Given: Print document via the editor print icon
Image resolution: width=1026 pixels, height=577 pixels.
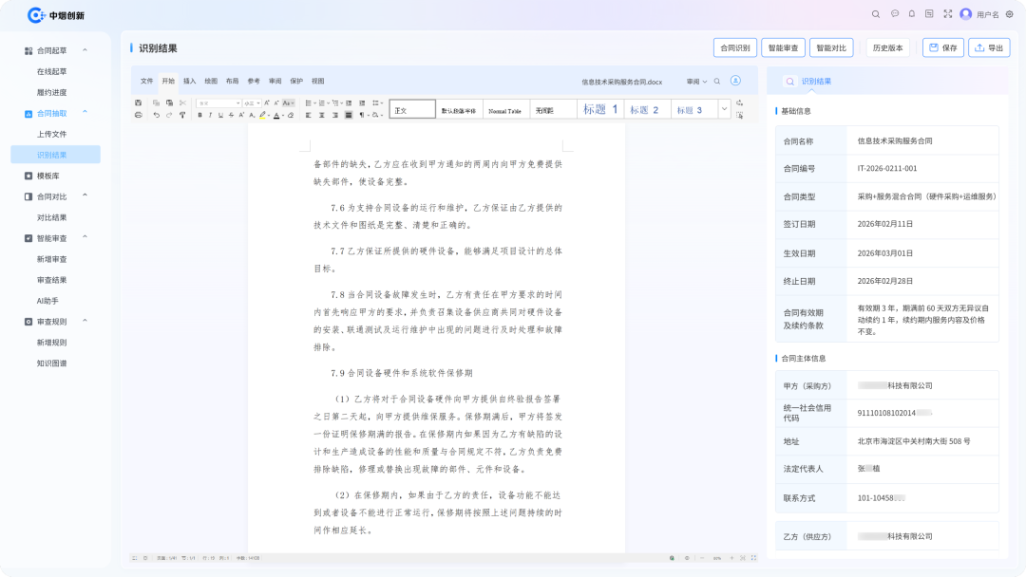Looking at the screenshot, I should pyautogui.click(x=138, y=115).
